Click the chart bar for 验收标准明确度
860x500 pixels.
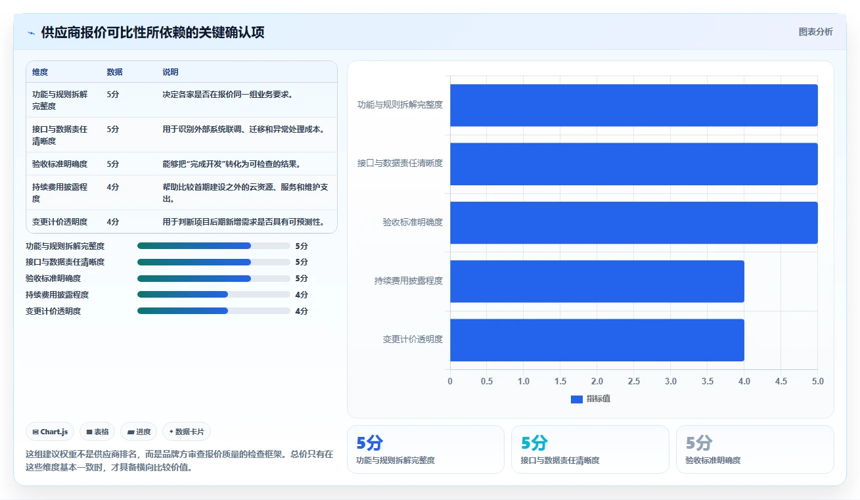click(634, 223)
